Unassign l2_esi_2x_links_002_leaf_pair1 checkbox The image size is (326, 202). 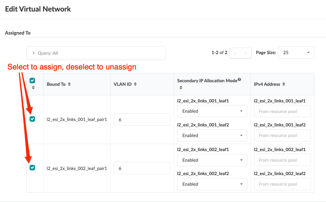coord(32,168)
